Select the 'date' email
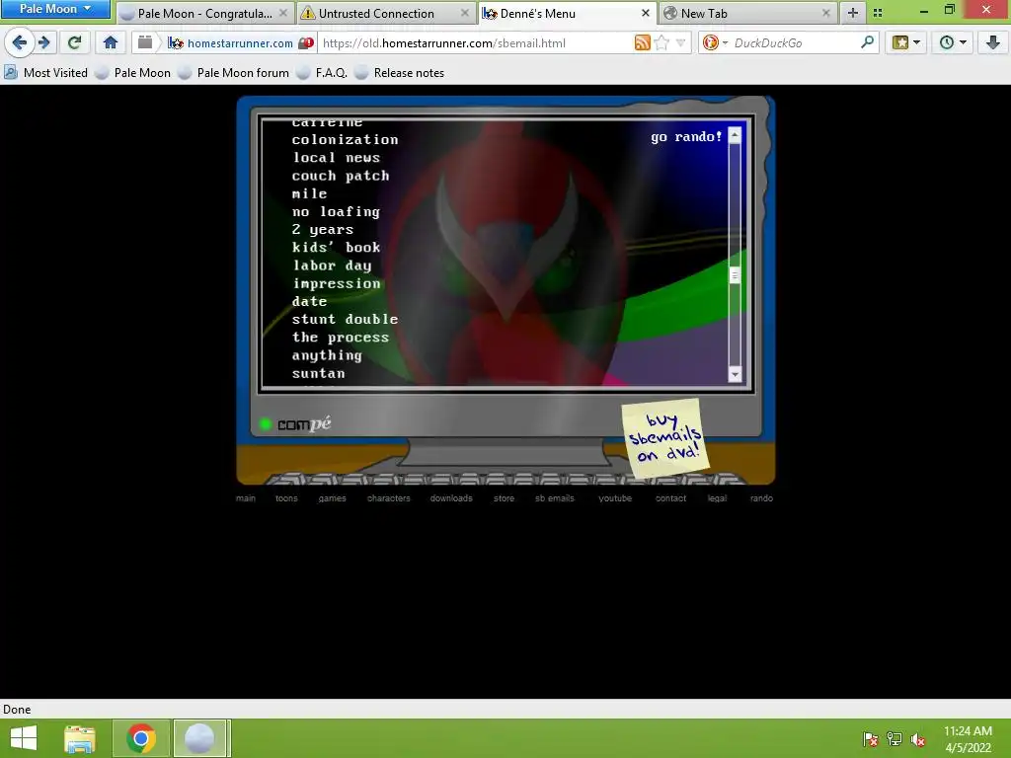Screen dimensions: 1011x758 [x=309, y=302]
